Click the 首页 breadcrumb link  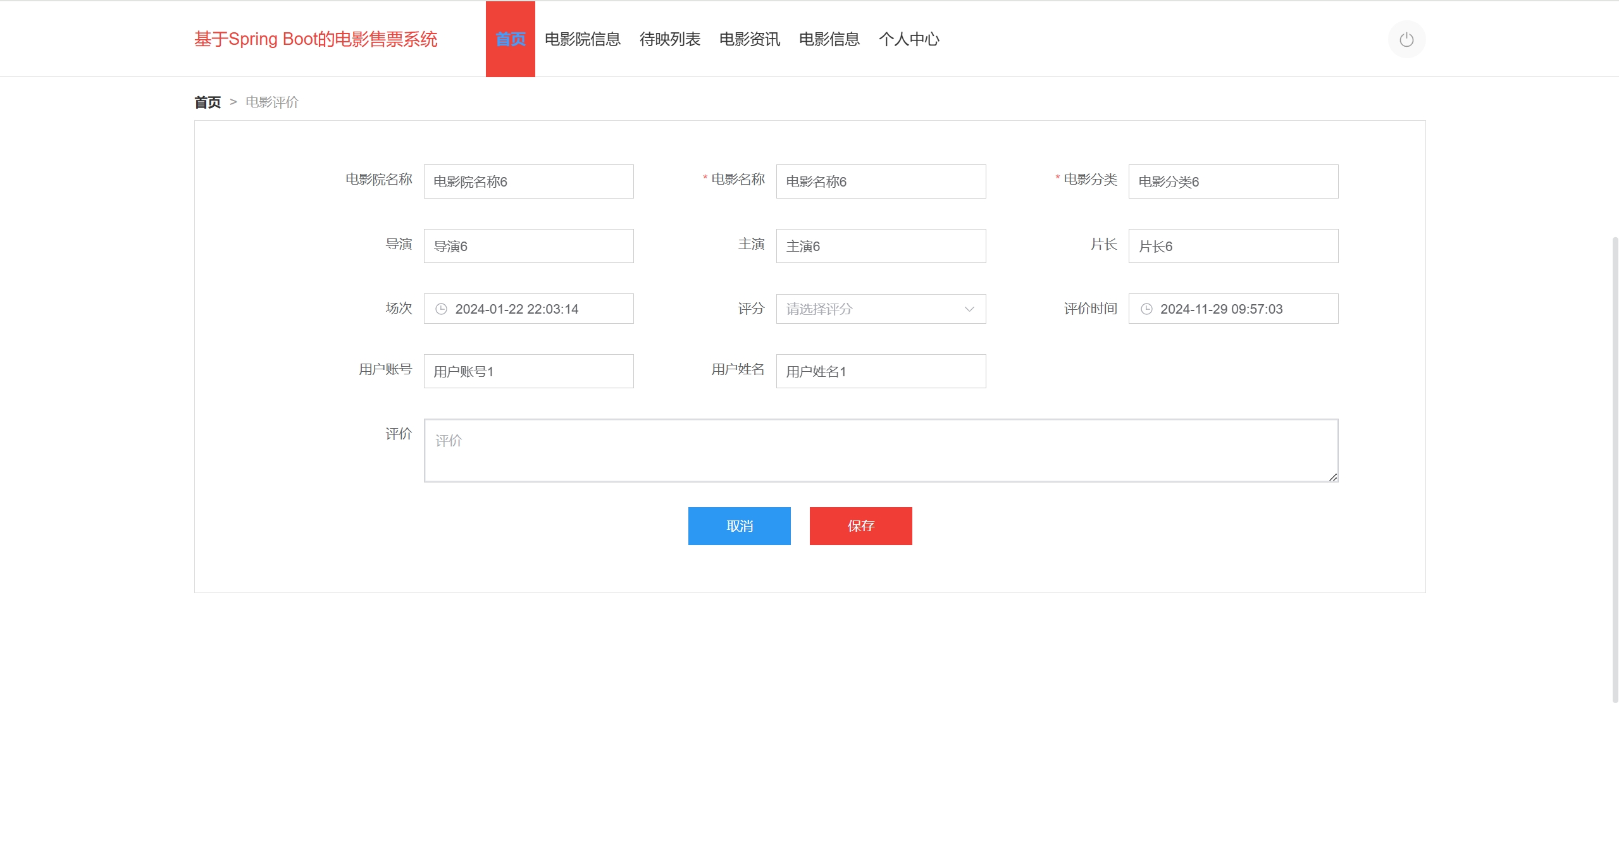[x=208, y=102]
